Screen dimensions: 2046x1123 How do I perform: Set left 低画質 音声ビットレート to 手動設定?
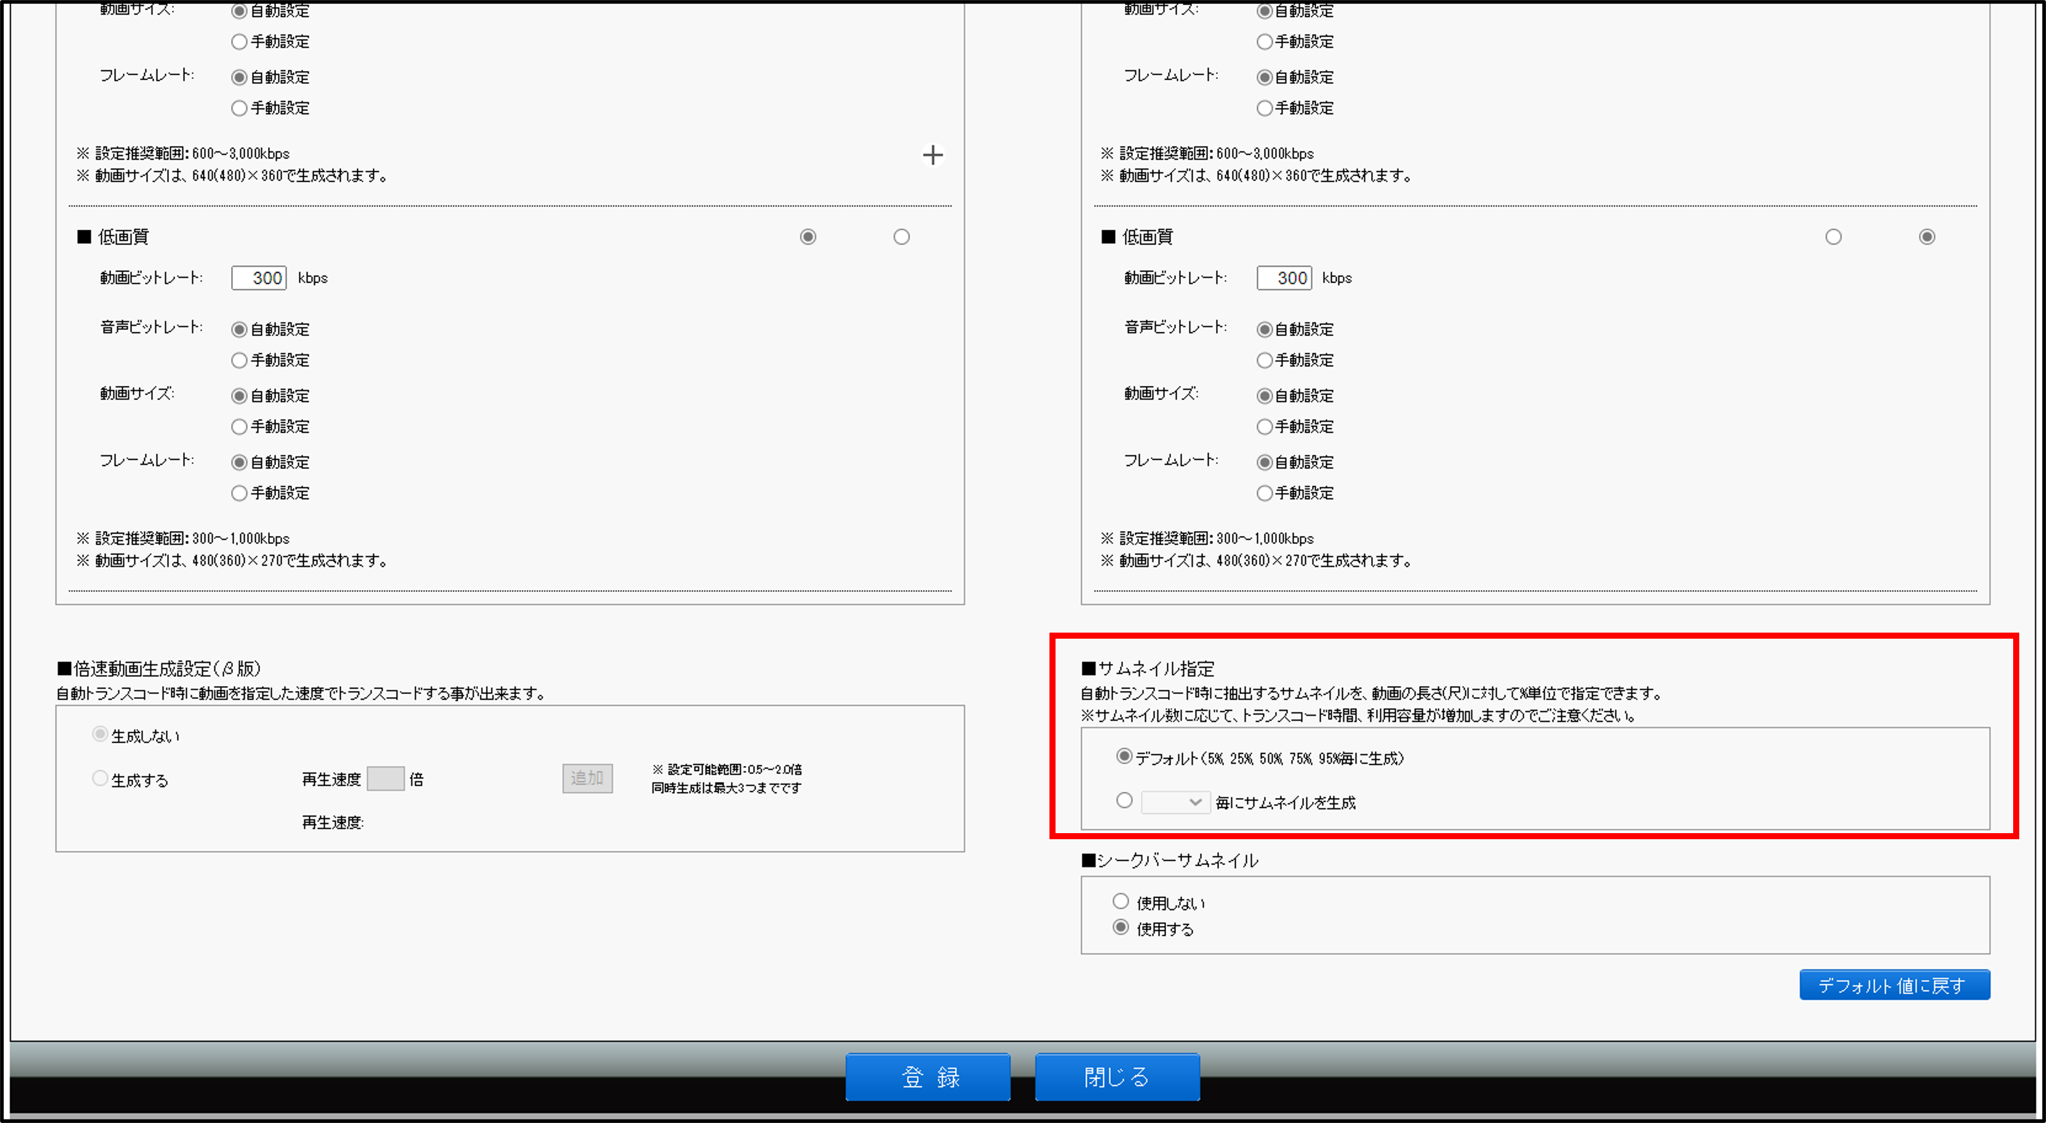239,360
